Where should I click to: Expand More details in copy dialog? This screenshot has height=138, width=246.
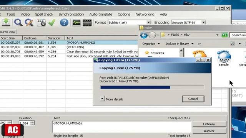pyautogui.click(x=102, y=99)
